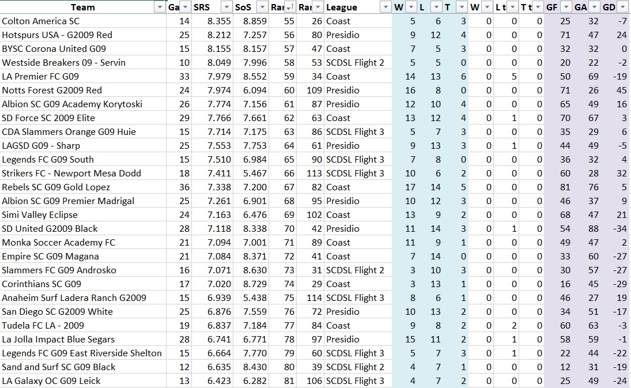Select the LA Galaxy OC G09 Leick cell
This screenshot has width=631, height=388.
(51, 381)
